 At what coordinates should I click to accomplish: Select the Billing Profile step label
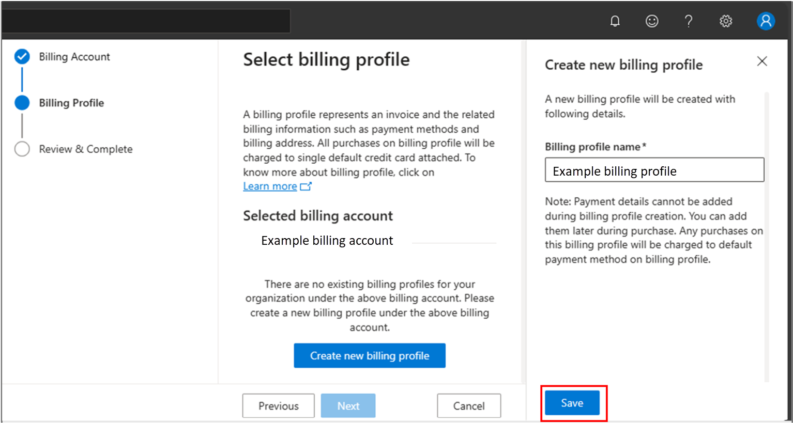[x=71, y=103]
